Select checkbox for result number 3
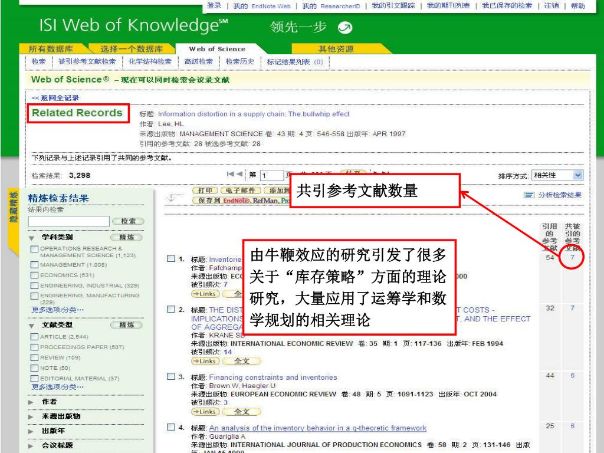 tap(171, 376)
